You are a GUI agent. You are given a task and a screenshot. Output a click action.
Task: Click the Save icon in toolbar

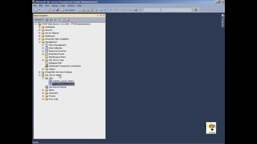pyautogui.click(x=53, y=10)
